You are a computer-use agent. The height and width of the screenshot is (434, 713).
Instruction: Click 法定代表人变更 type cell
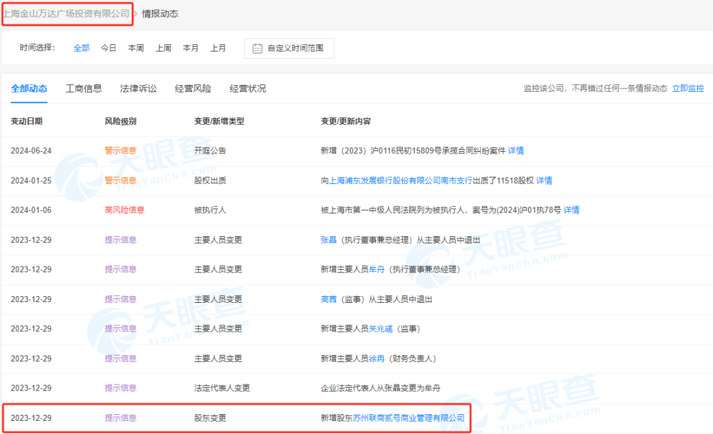pyautogui.click(x=222, y=388)
